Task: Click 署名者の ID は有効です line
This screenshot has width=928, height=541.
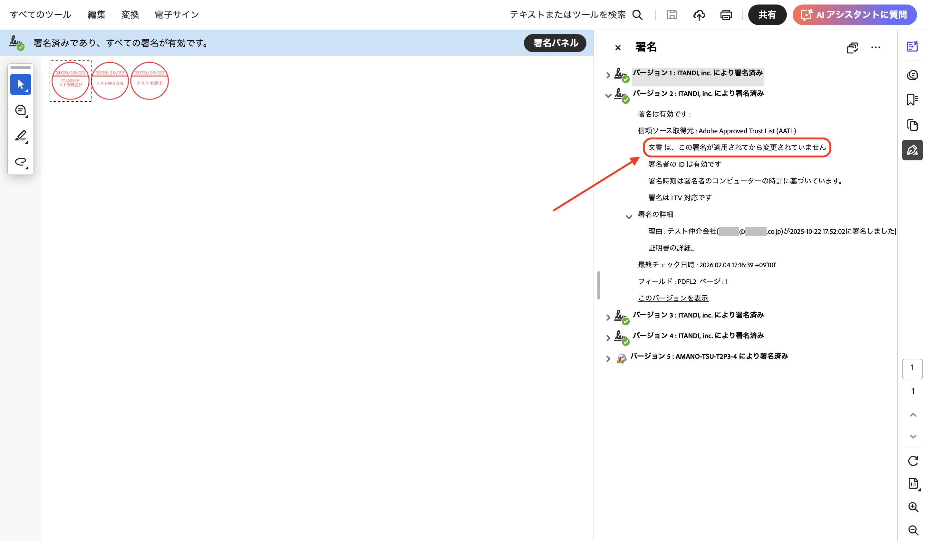Action: (x=685, y=164)
